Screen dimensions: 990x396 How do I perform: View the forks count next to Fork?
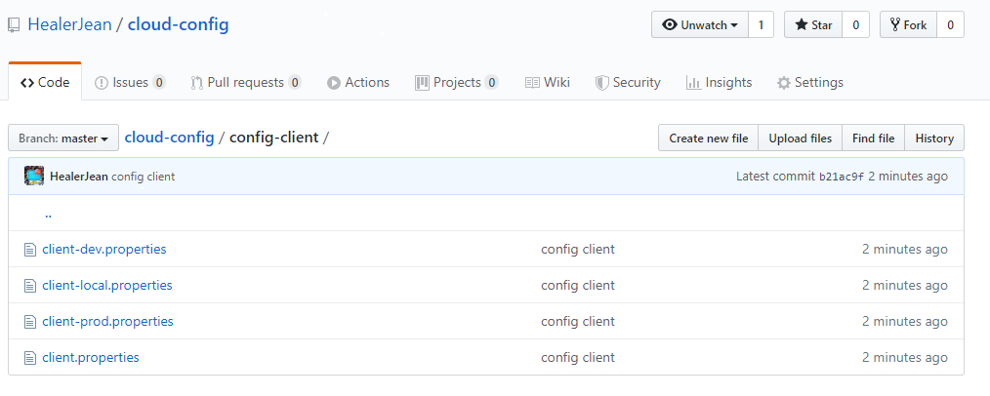tap(950, 24)
